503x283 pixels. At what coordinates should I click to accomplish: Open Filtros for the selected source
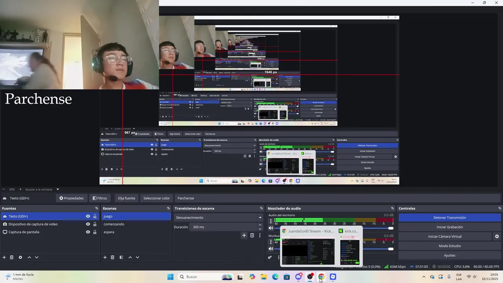click(99, 198)
